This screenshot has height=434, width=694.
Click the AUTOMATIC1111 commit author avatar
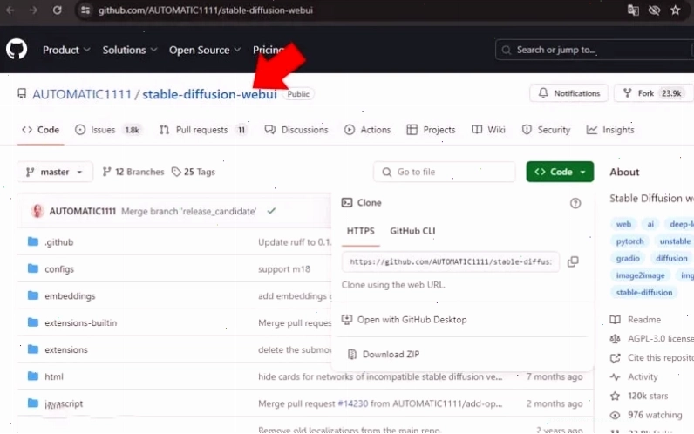click(x=37, y=211)
